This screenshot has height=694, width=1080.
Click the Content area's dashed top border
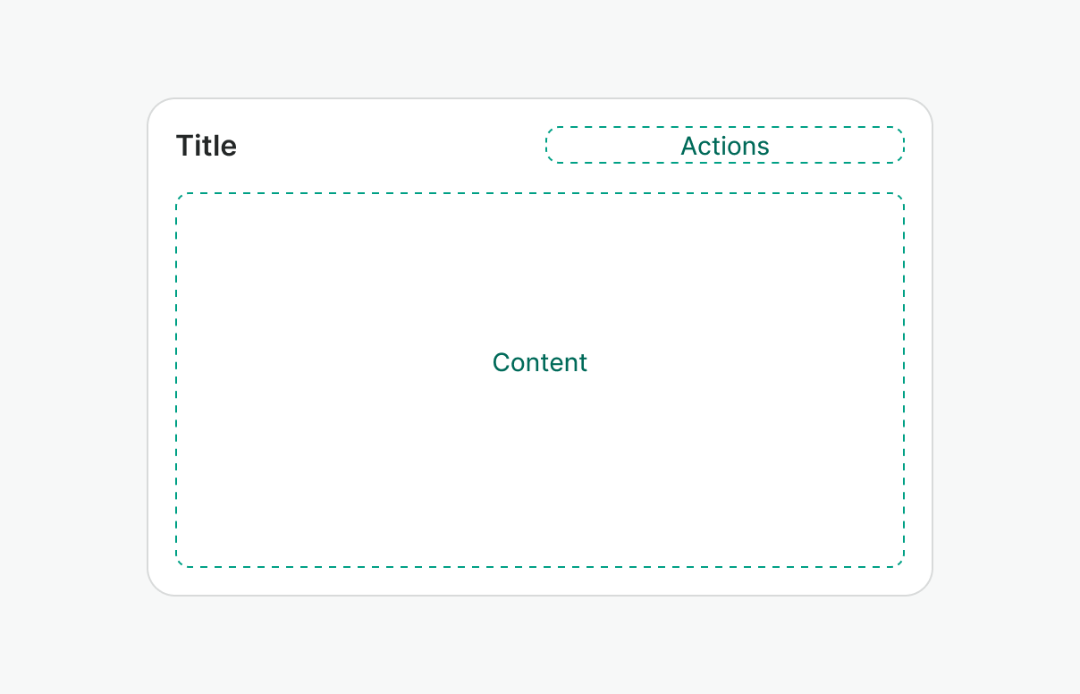tap(540, 193)
